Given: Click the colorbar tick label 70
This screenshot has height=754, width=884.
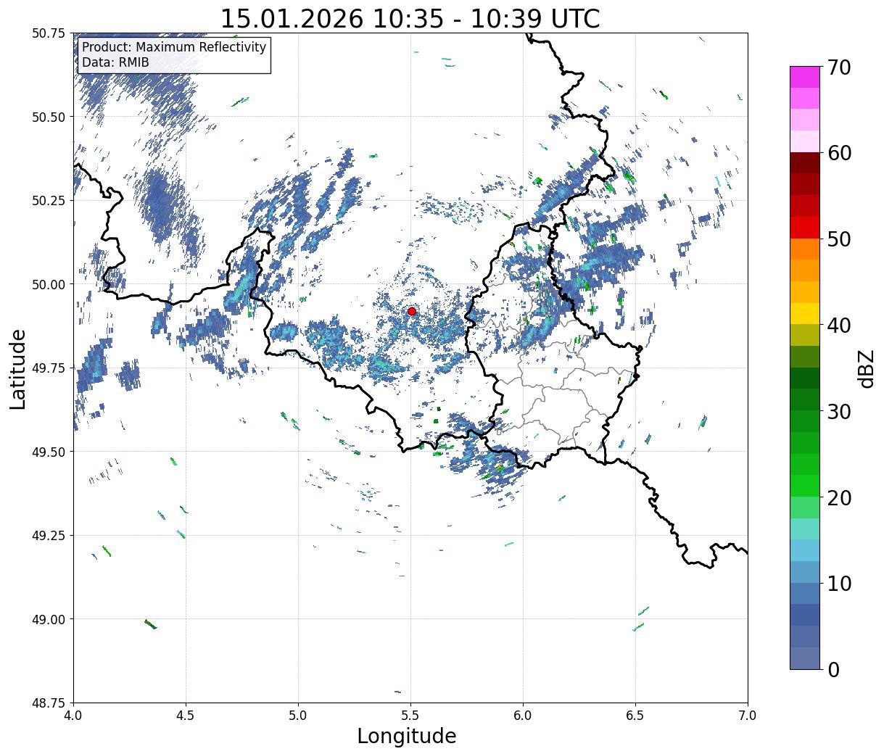Looking at the screenshot, I should (838, 67).
